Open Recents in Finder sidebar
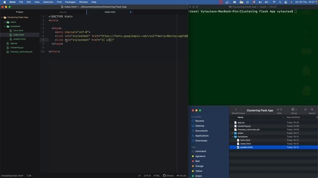318x178 pixels. point(199,121)
